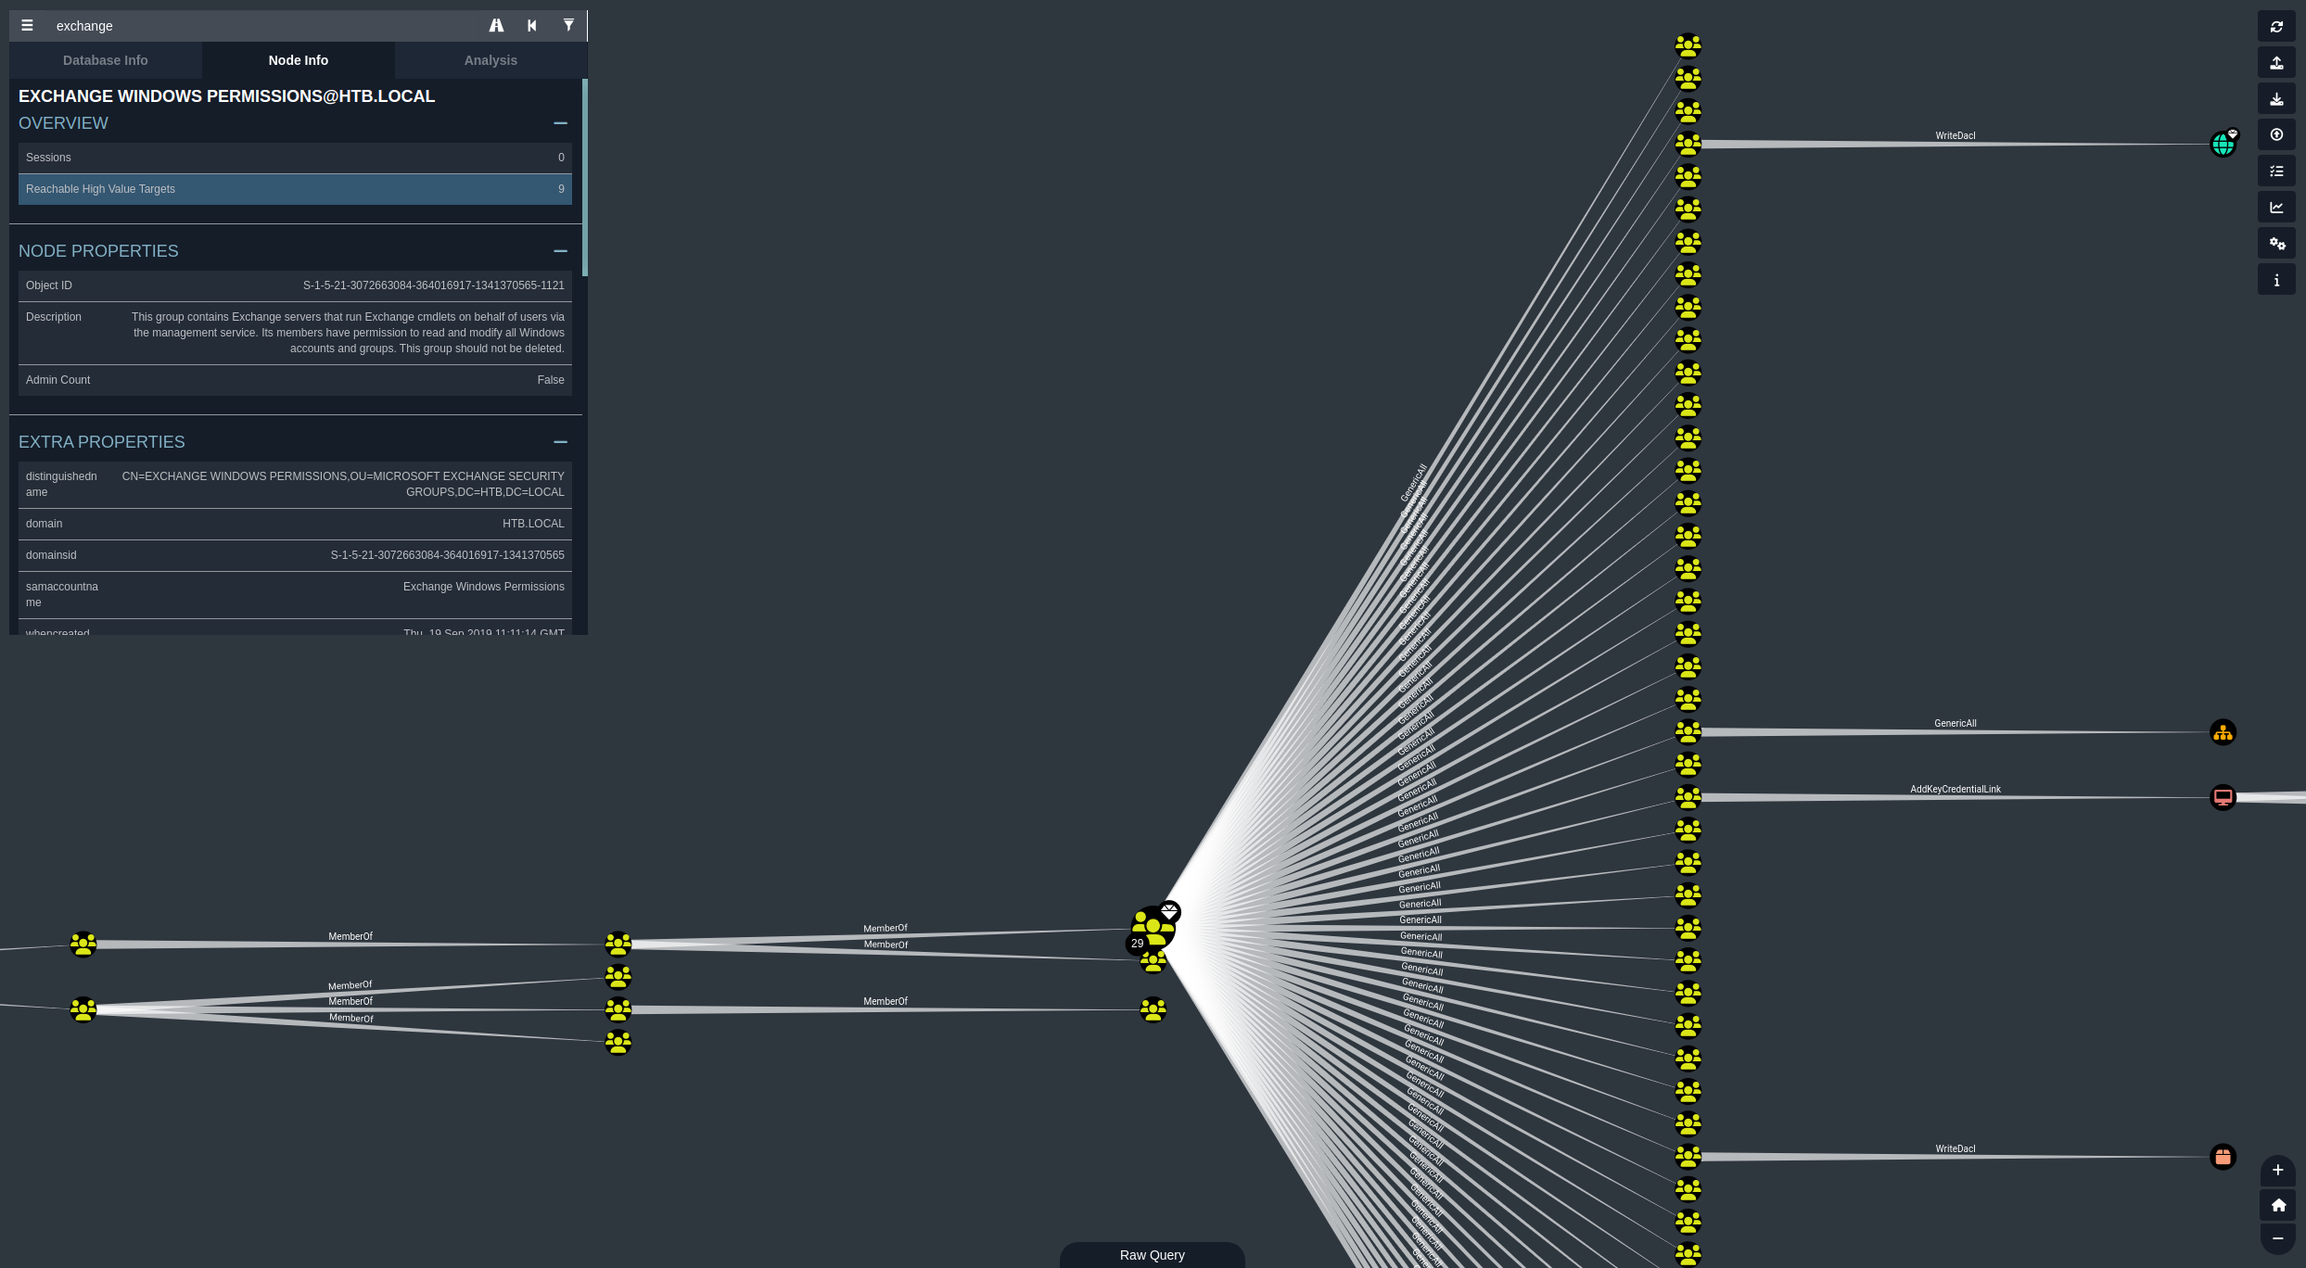Click the back arrow icon in search bar
This screenshot has height=1268, width=2306.
[x=532, y=26]
